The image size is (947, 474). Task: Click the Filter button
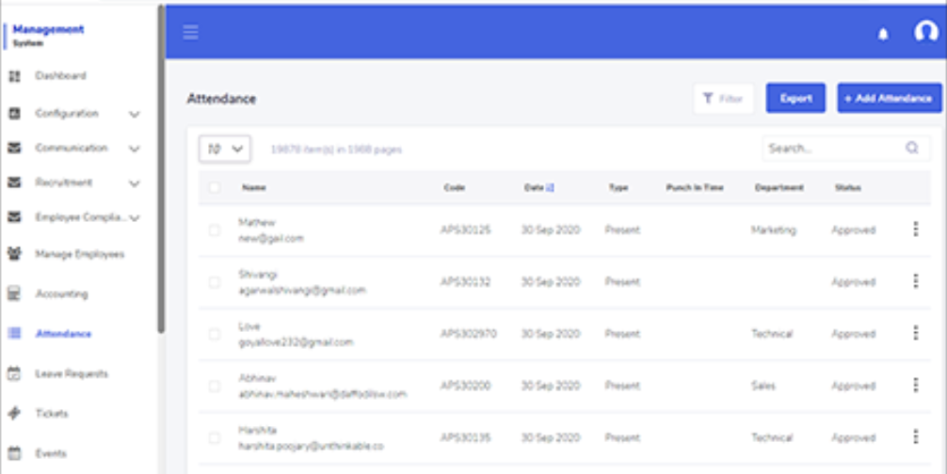point(724,99)
